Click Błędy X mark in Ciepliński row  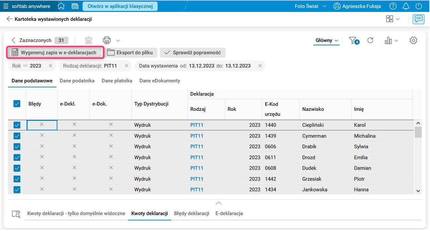pos(42,124)
